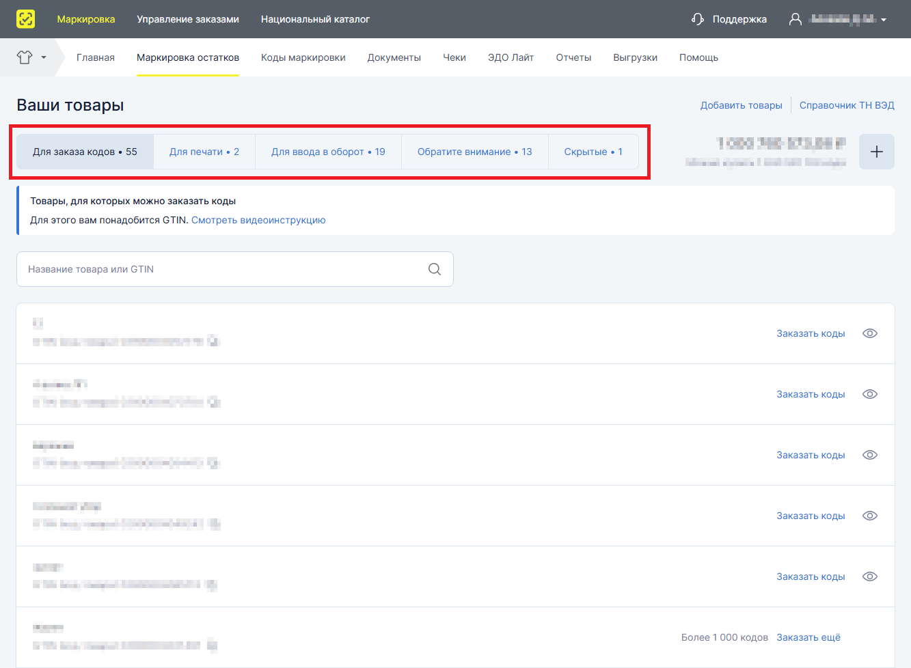The width and height of the screenshot is (911, 668).
Task: Focus the Название товара или GTIN field
Action: pos(235,269)
